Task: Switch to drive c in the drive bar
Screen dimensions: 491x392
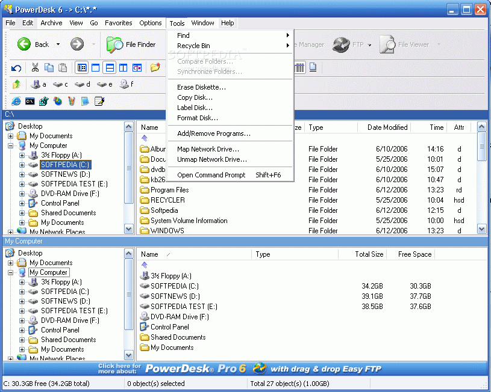Action: (x=60, y=84)
